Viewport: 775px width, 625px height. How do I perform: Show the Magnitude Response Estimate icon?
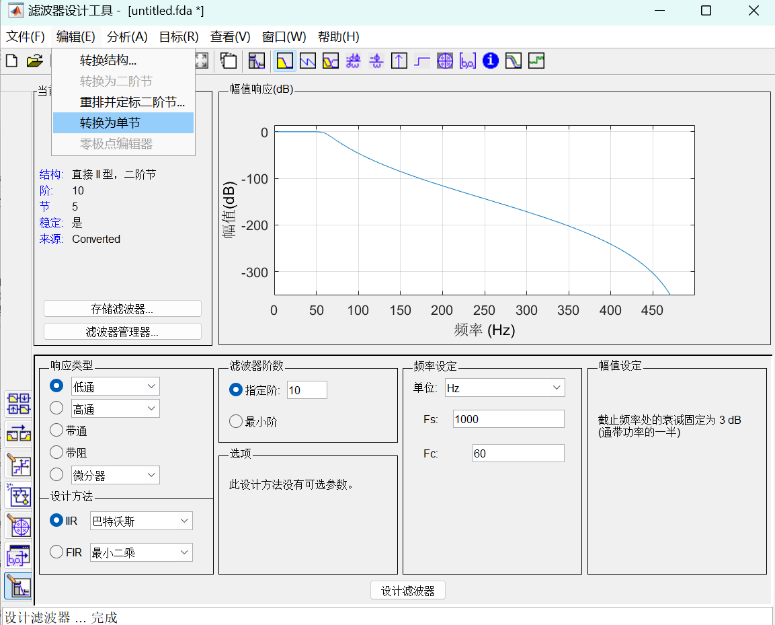click(x=514, y=61)
